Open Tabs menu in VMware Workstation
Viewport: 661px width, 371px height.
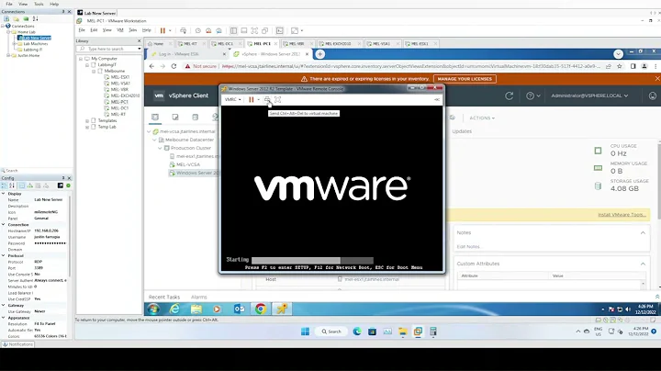tap(133, 30)
